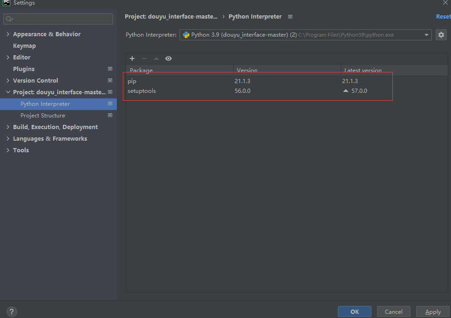The height and width of the screenshot is (318, 451).
Task: Select the pip package row
Action: 287,81
